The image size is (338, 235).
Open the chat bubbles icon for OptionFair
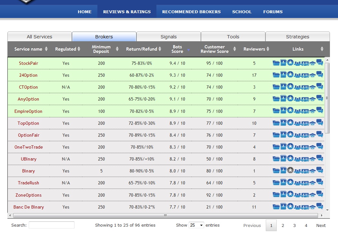pos(320,134)
